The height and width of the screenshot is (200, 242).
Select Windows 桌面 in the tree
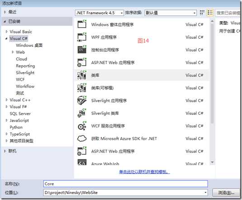29,45
